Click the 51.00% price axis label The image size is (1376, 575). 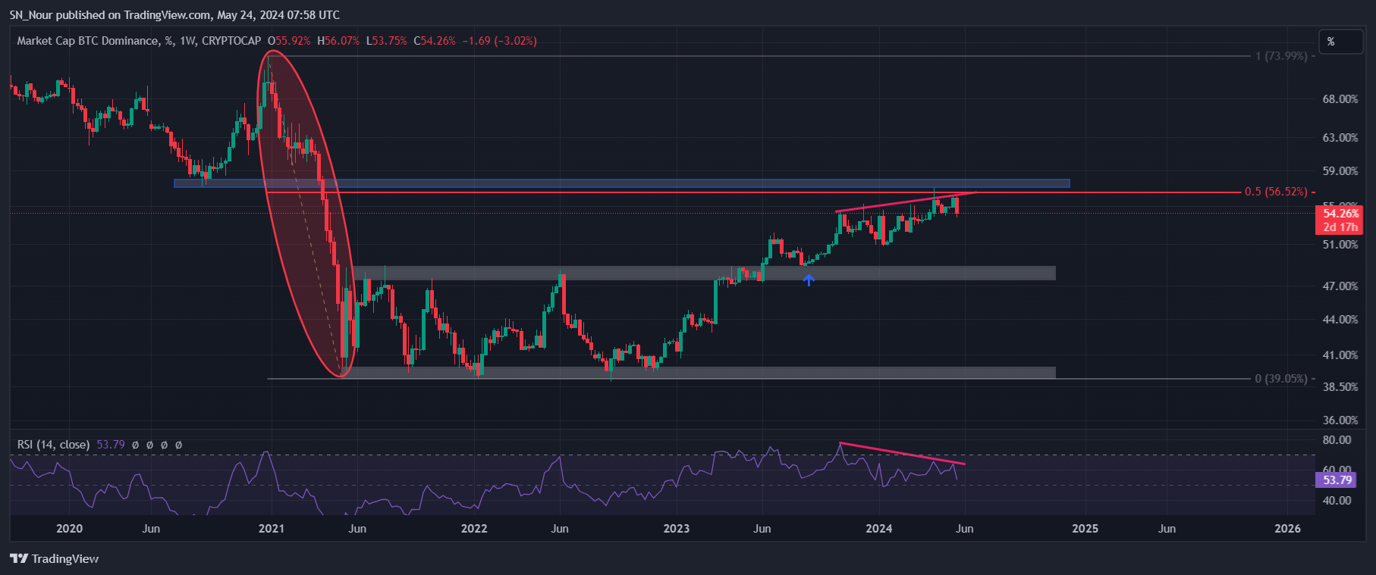pyautogui.click(x=1340, y=245)
